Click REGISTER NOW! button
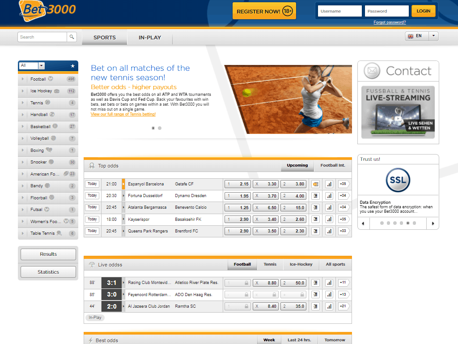458x344 pixels. click(x=264, y=11)
